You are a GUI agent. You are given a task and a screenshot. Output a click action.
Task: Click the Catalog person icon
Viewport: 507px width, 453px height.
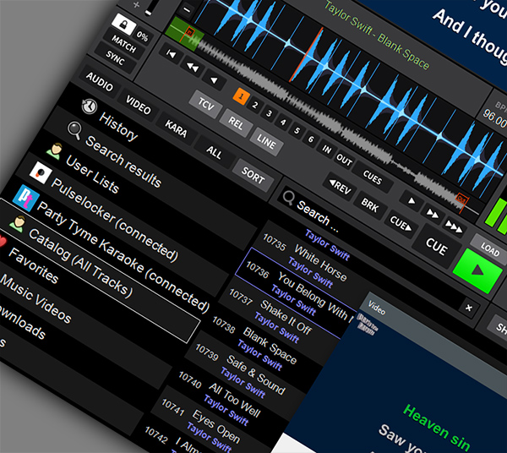[x=17, y=224]
